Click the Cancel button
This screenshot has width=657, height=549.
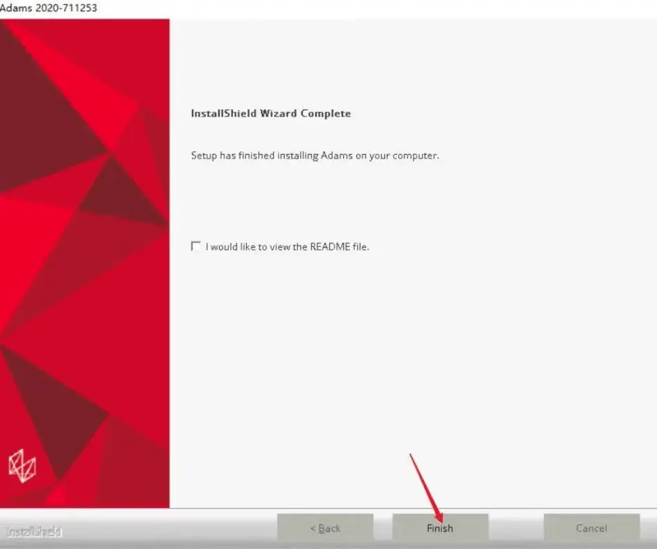(591, 527)
